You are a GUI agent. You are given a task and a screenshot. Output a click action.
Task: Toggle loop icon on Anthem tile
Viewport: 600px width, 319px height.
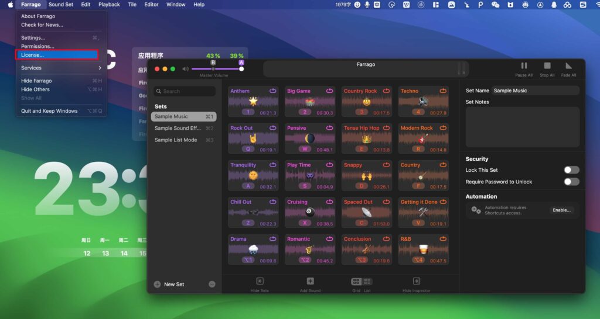pyautogui.click(x=273, y=91)
